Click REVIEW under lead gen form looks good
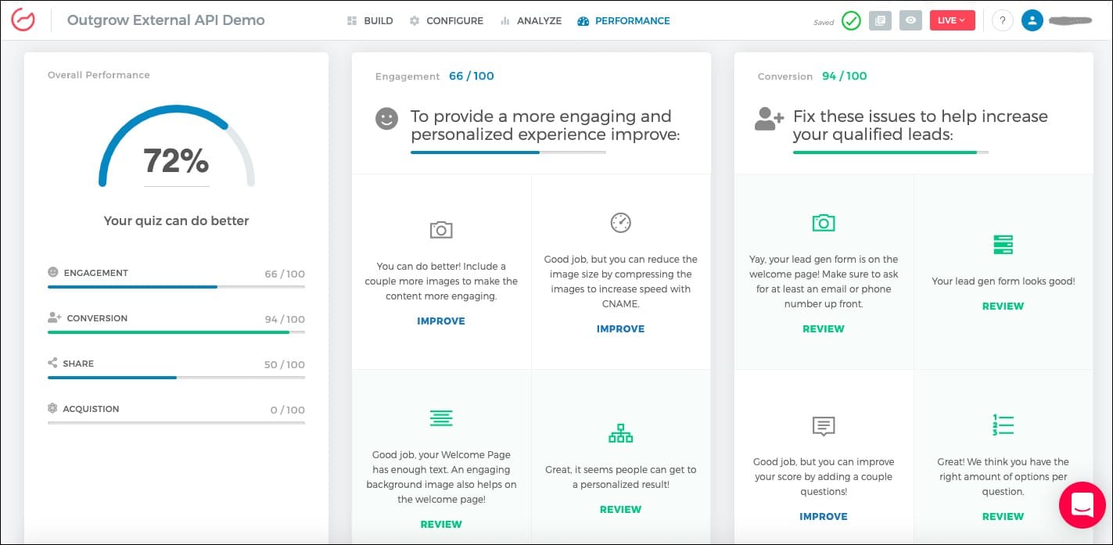Screen dimensions: 1113x545 pyautogui.click(x=1003, y=307)
